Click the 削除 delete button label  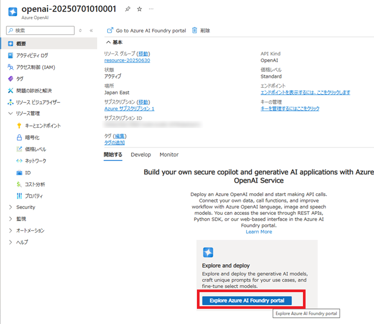[205, 30]
